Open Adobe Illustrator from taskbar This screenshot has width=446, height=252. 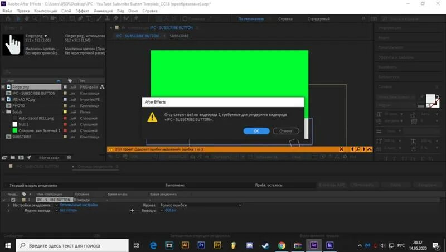(185, 245)
